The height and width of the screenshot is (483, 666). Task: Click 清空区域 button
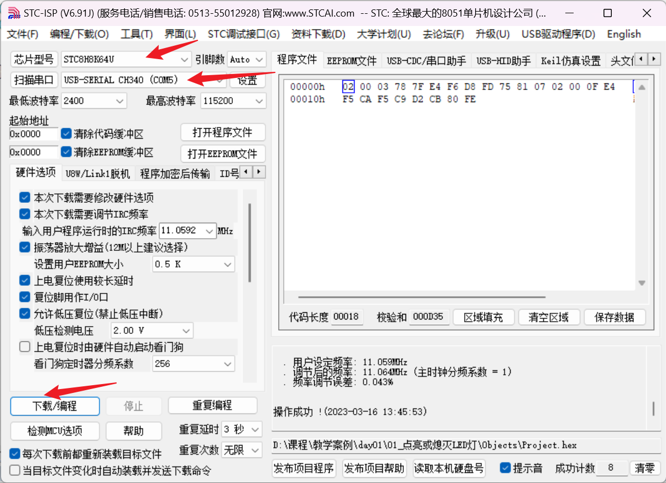(x=549, y=317)
